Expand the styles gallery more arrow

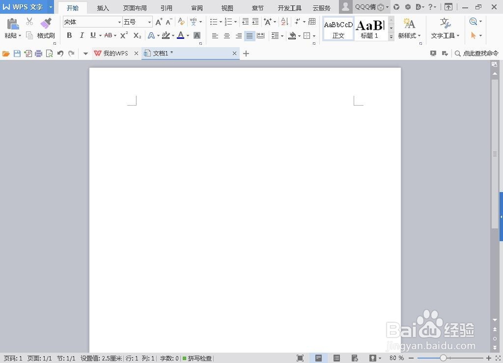click(x=391, y=37)
